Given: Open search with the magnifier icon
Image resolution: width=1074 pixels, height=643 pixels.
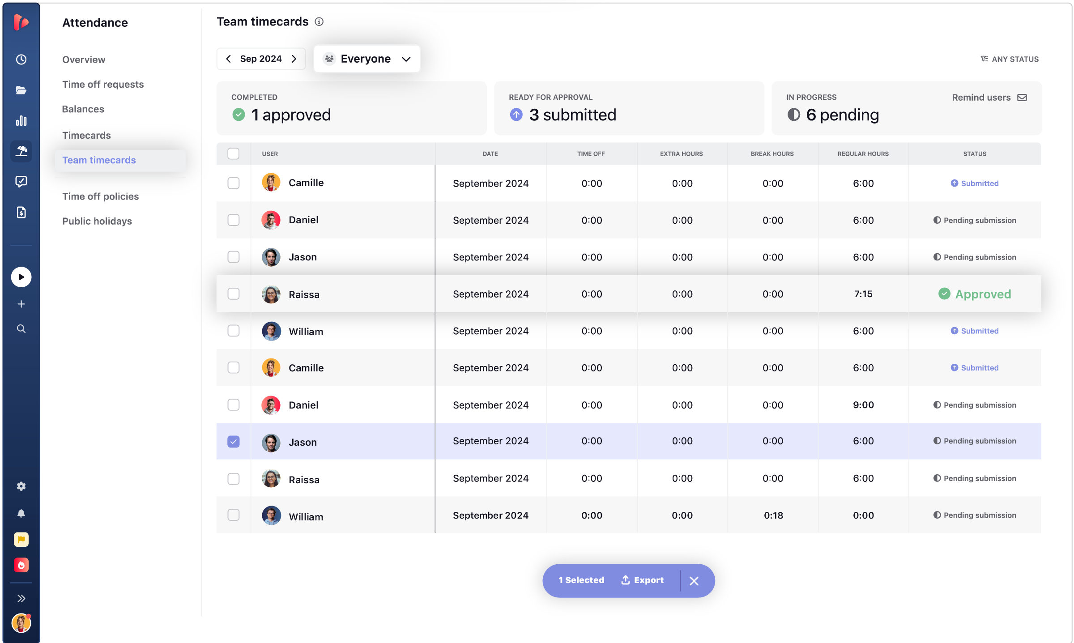Looking at the screenshot, I should [21, 329].
